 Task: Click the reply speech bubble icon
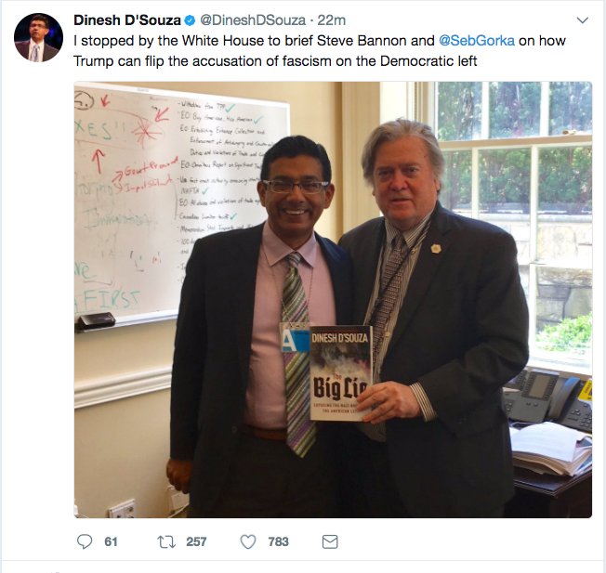click(x=85, y=541)
